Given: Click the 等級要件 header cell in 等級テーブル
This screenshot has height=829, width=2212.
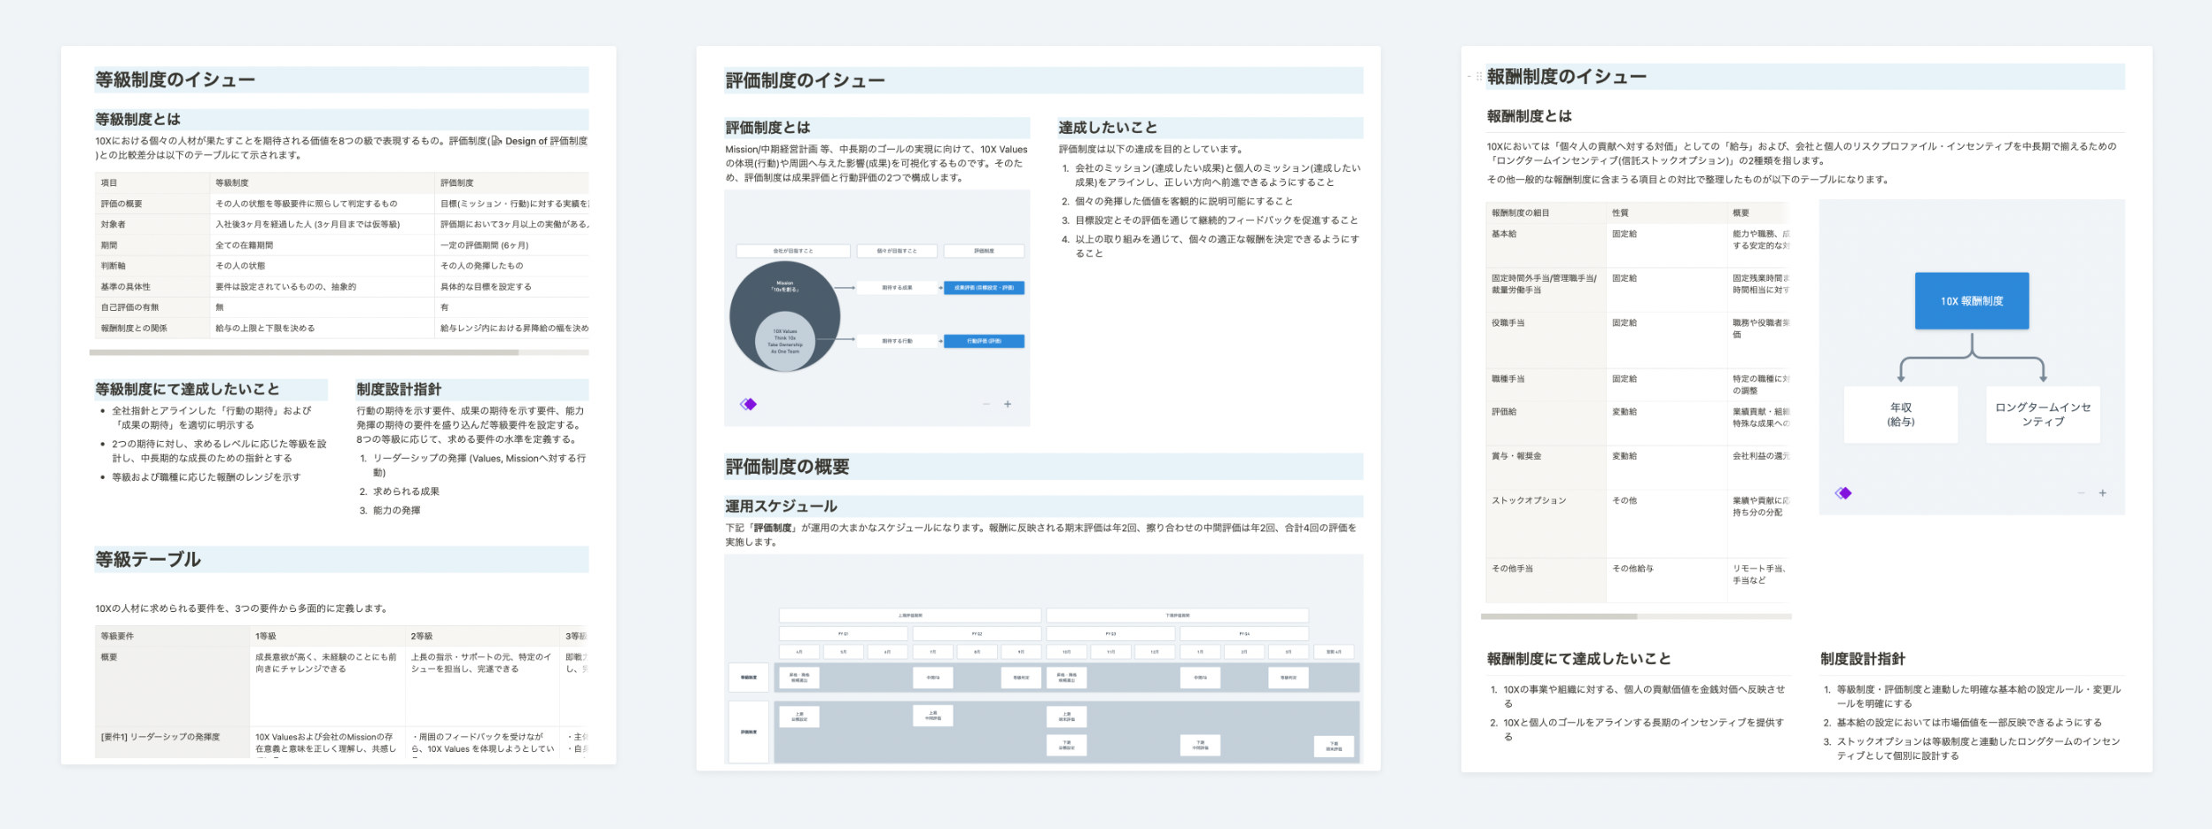Looking at the screenshot, I should pos(173,636).
